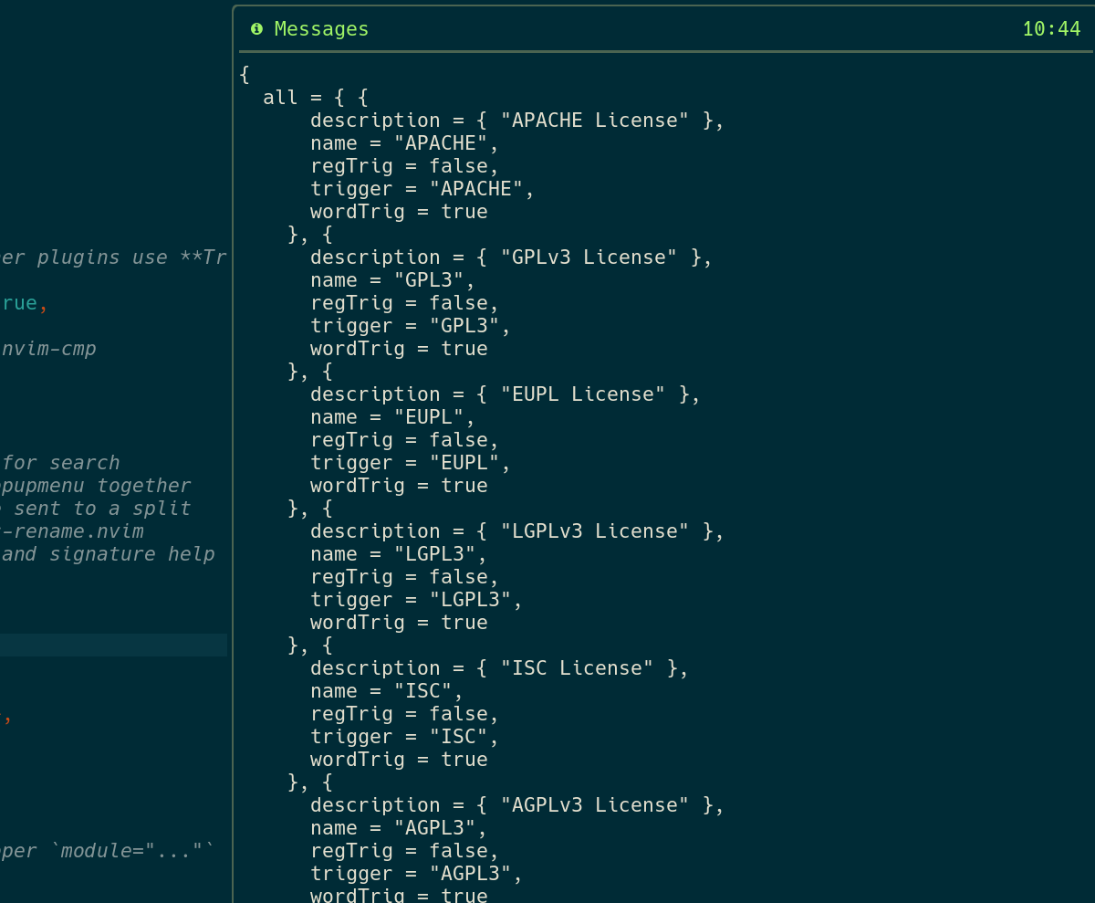This screenshot has height=903, width=1095.
Task: Select the Messages panel title
Action: [321, 28]
